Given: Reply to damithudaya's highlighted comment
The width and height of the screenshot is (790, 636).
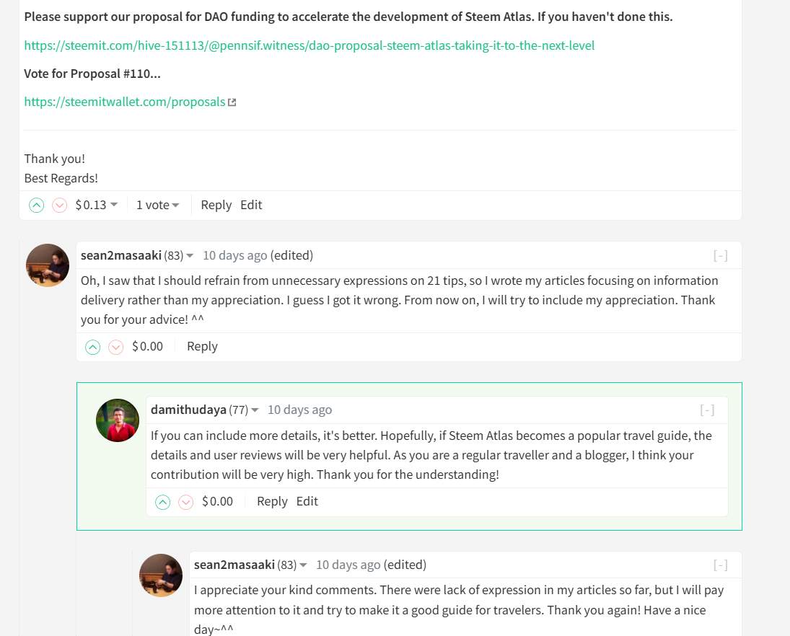Looking at the screenshot, I should [272, 502].
